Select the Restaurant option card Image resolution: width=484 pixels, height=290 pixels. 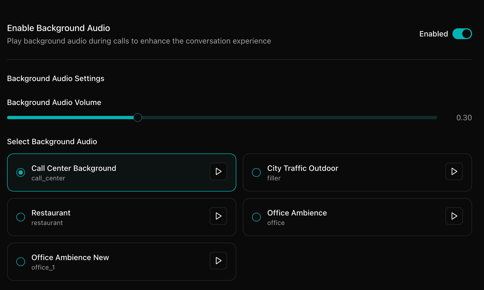[x=109, y=217]
